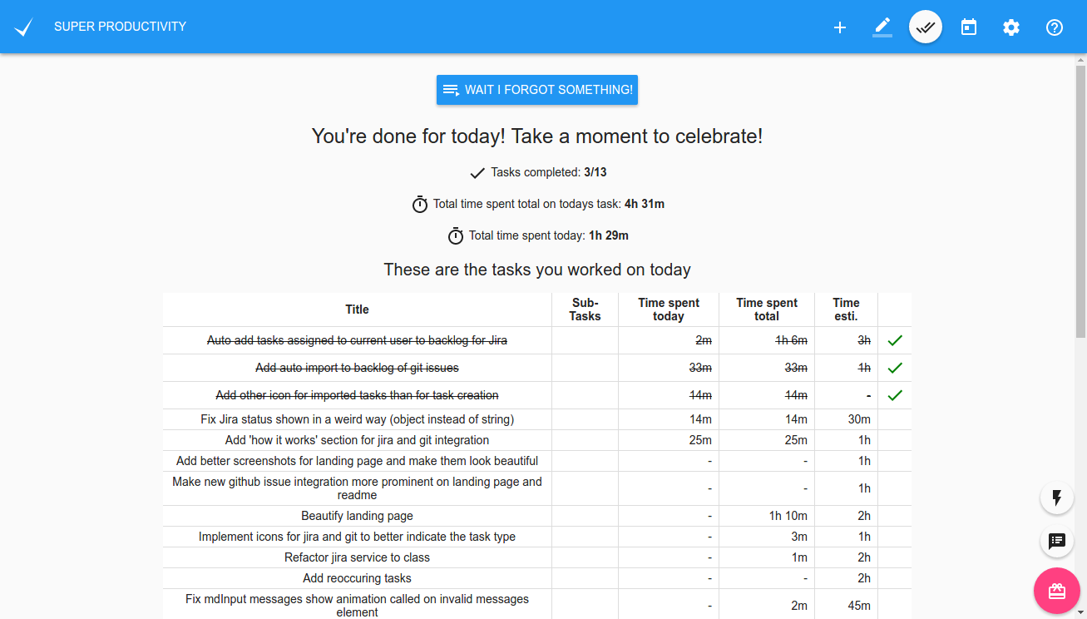Open the calendar icon in header
This screenshot has height=619, width=1087.
tap(969, 27)
